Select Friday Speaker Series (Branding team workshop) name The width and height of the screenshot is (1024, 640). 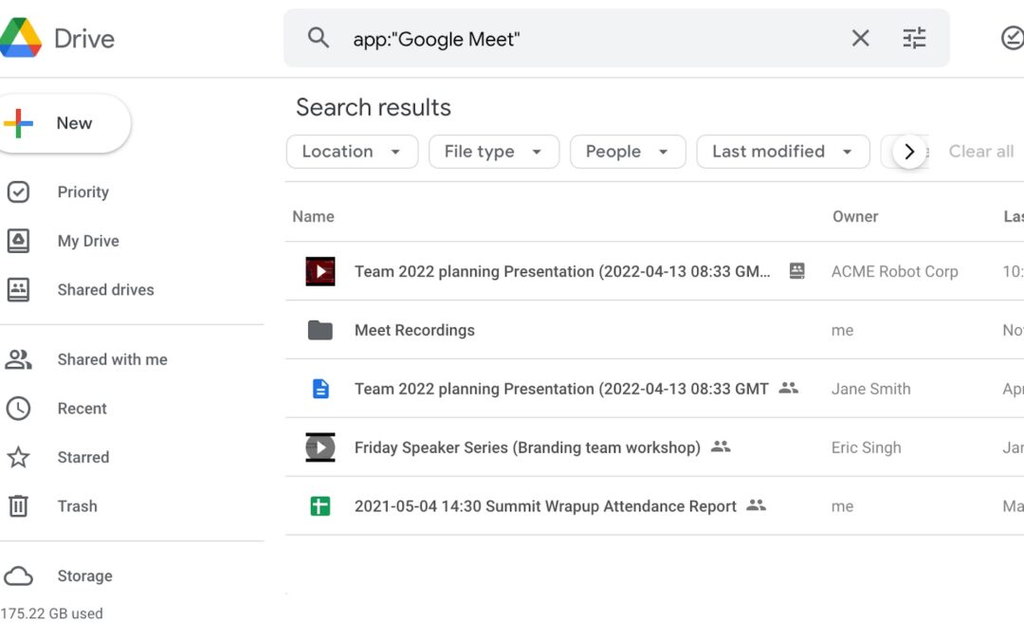tap(528, 448)
